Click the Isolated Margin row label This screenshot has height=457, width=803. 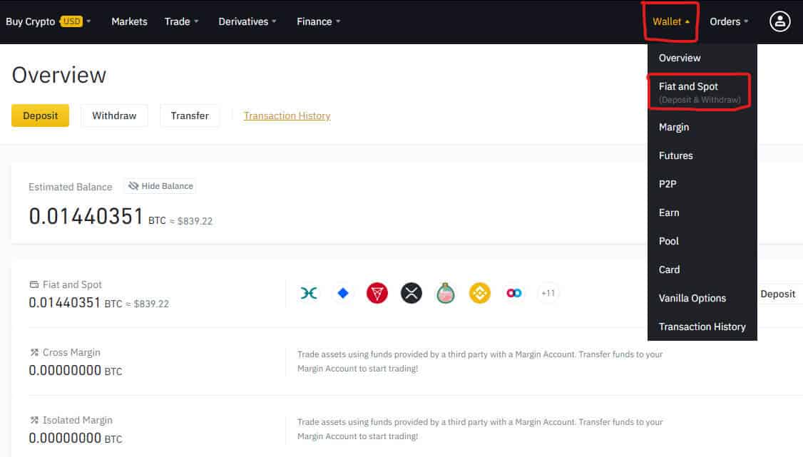click(x=77, y=420)
